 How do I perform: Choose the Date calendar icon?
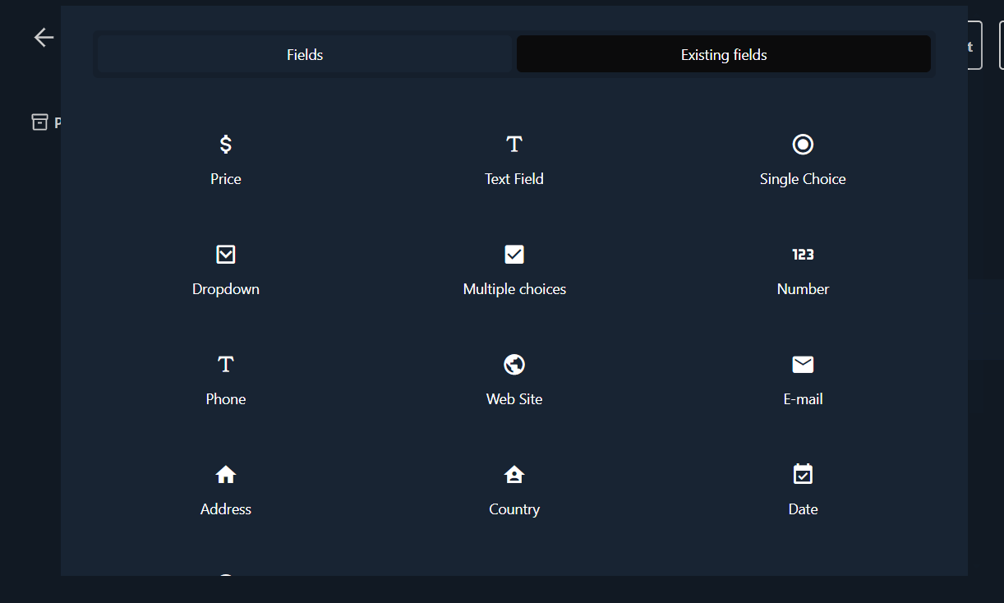(803, 475)
